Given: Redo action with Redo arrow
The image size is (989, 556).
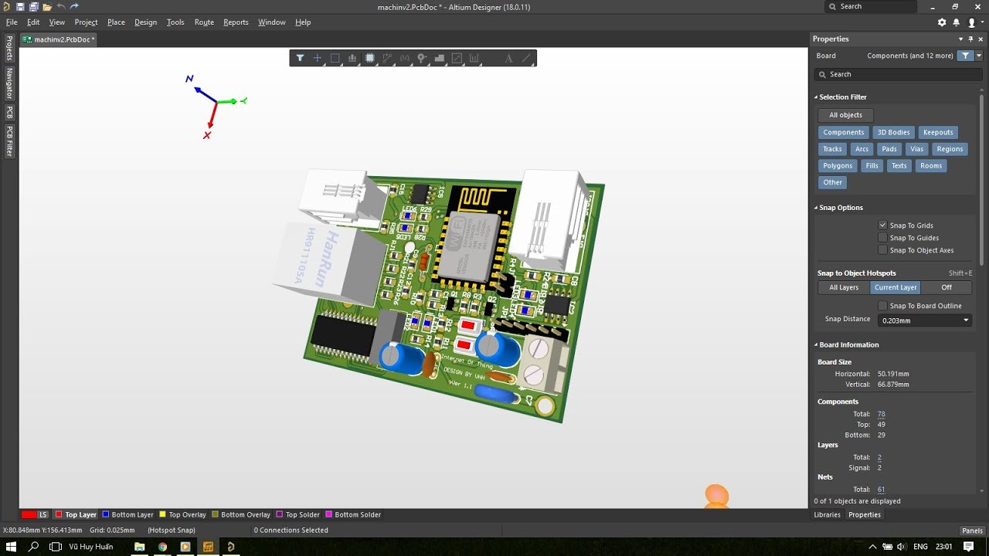Looking at the screenshot, I should [74, 6].
